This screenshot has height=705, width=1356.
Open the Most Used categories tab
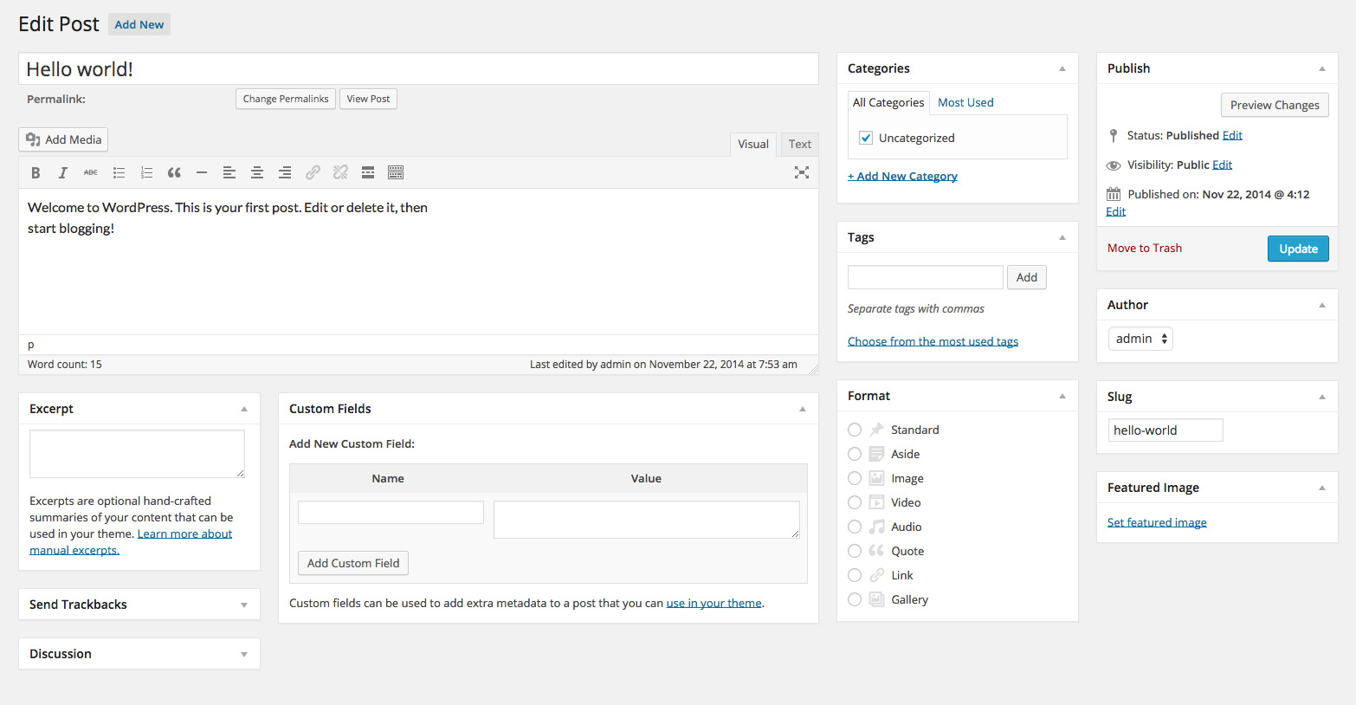point(965,102)
